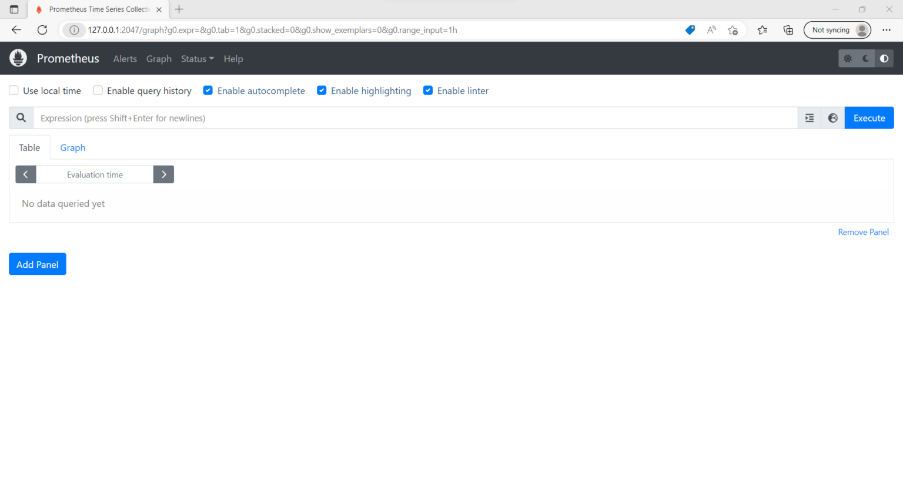Disable the Enable linter checkbox

tap(428, 90)
